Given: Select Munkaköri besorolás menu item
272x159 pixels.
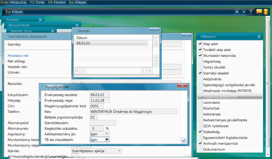Looking at the screenshot, I should coord(230,56).
